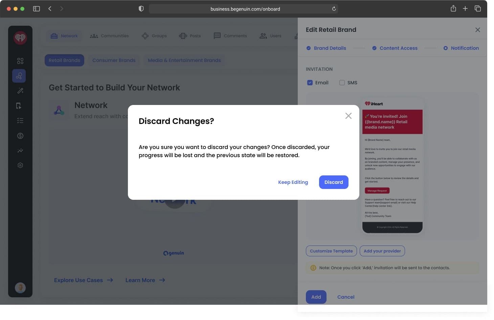Open the Communities tab
494x320 pixels.
109,36
